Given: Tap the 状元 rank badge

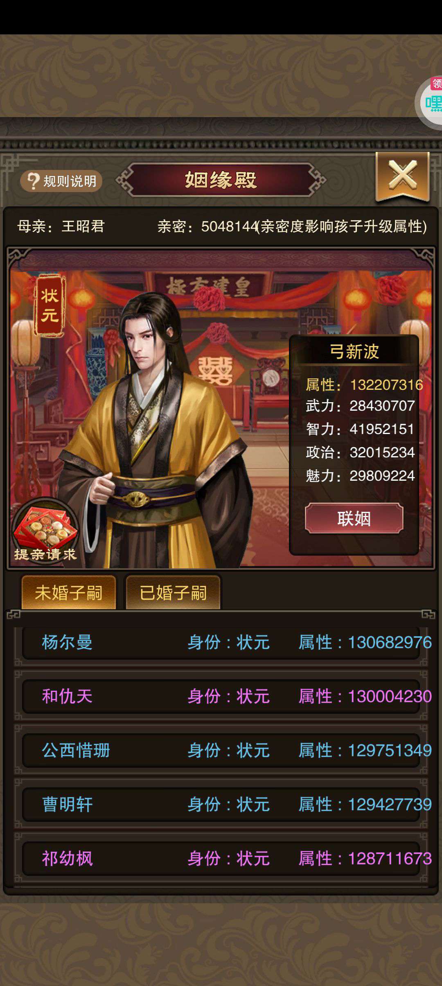Looking at the screenshot, I should tap(50, 305).
